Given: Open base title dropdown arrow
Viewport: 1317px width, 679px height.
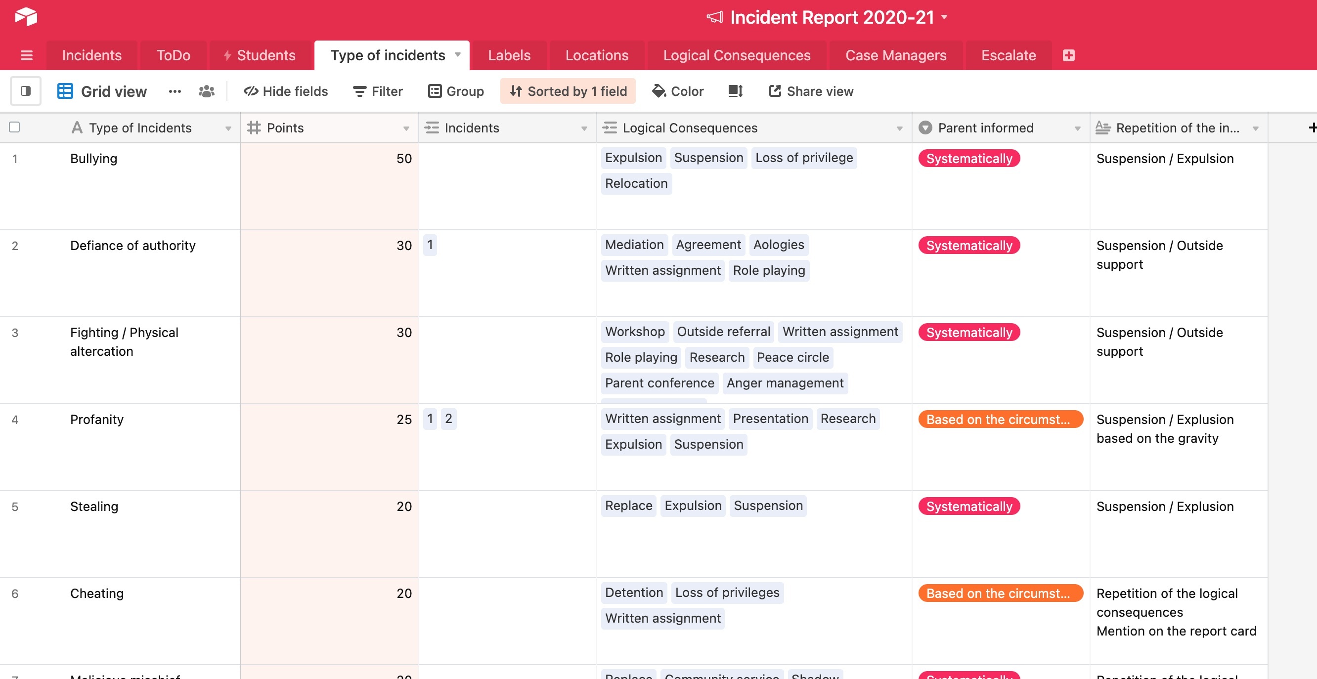Looking at the screenshot, I should click(x=944, y=17).
